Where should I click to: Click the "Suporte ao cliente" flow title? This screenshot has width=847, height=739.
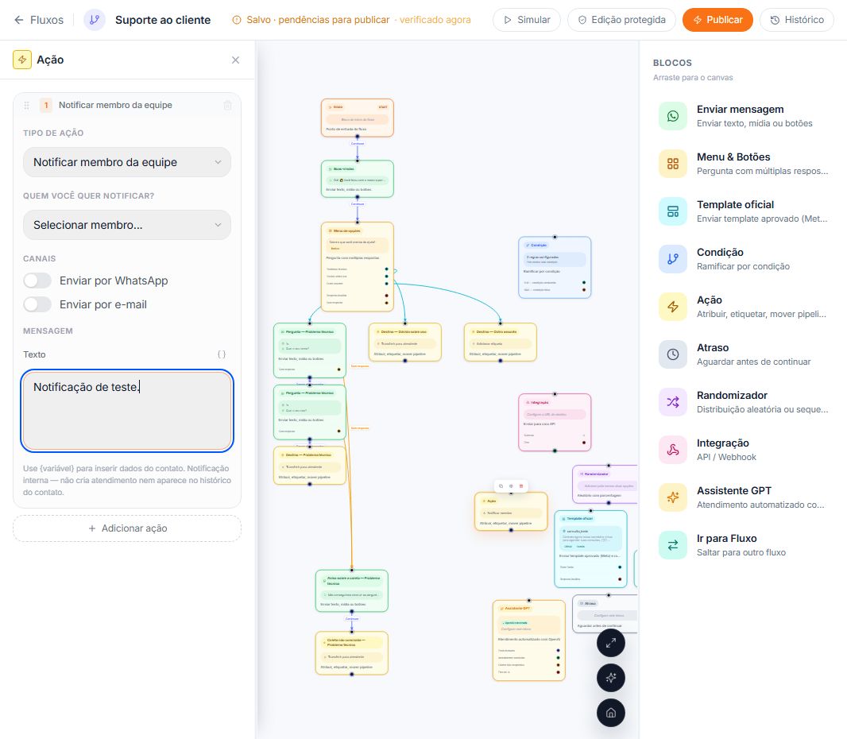[x=163, y=20]
